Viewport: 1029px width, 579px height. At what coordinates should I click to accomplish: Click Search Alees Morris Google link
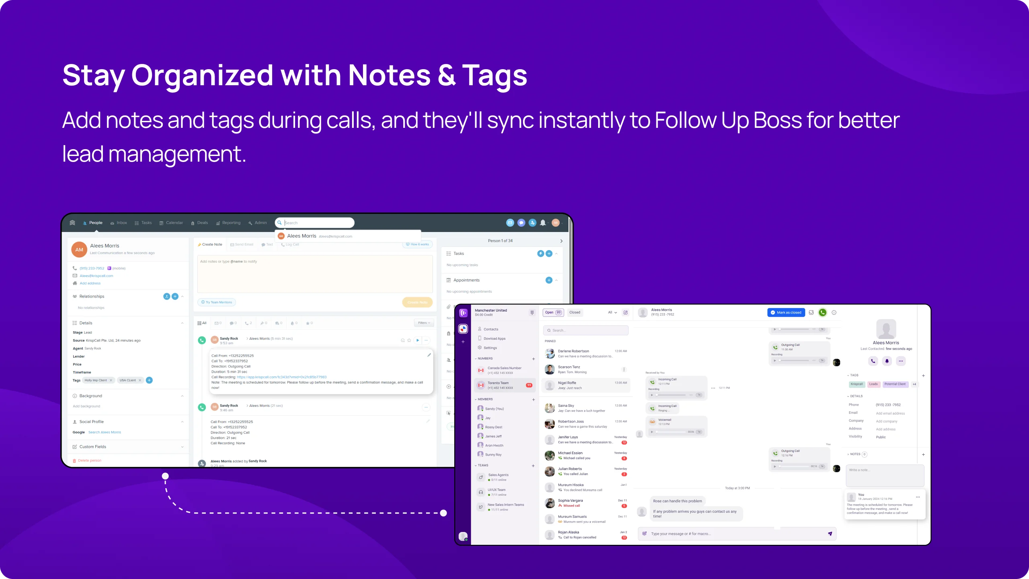click(x=105, y=433)
